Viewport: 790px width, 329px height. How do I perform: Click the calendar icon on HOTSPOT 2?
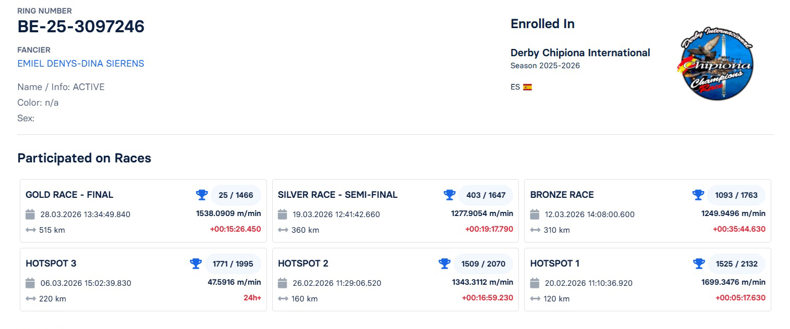click(283, 283)
